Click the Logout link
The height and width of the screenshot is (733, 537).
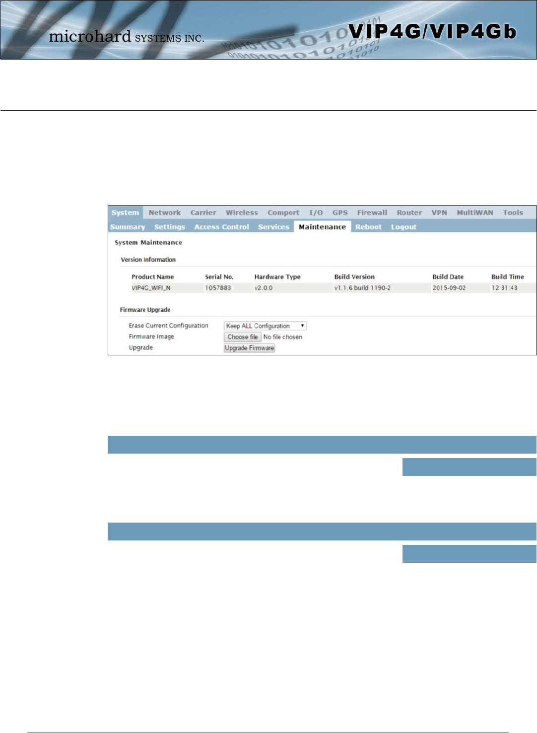click(x=403, y=227)
